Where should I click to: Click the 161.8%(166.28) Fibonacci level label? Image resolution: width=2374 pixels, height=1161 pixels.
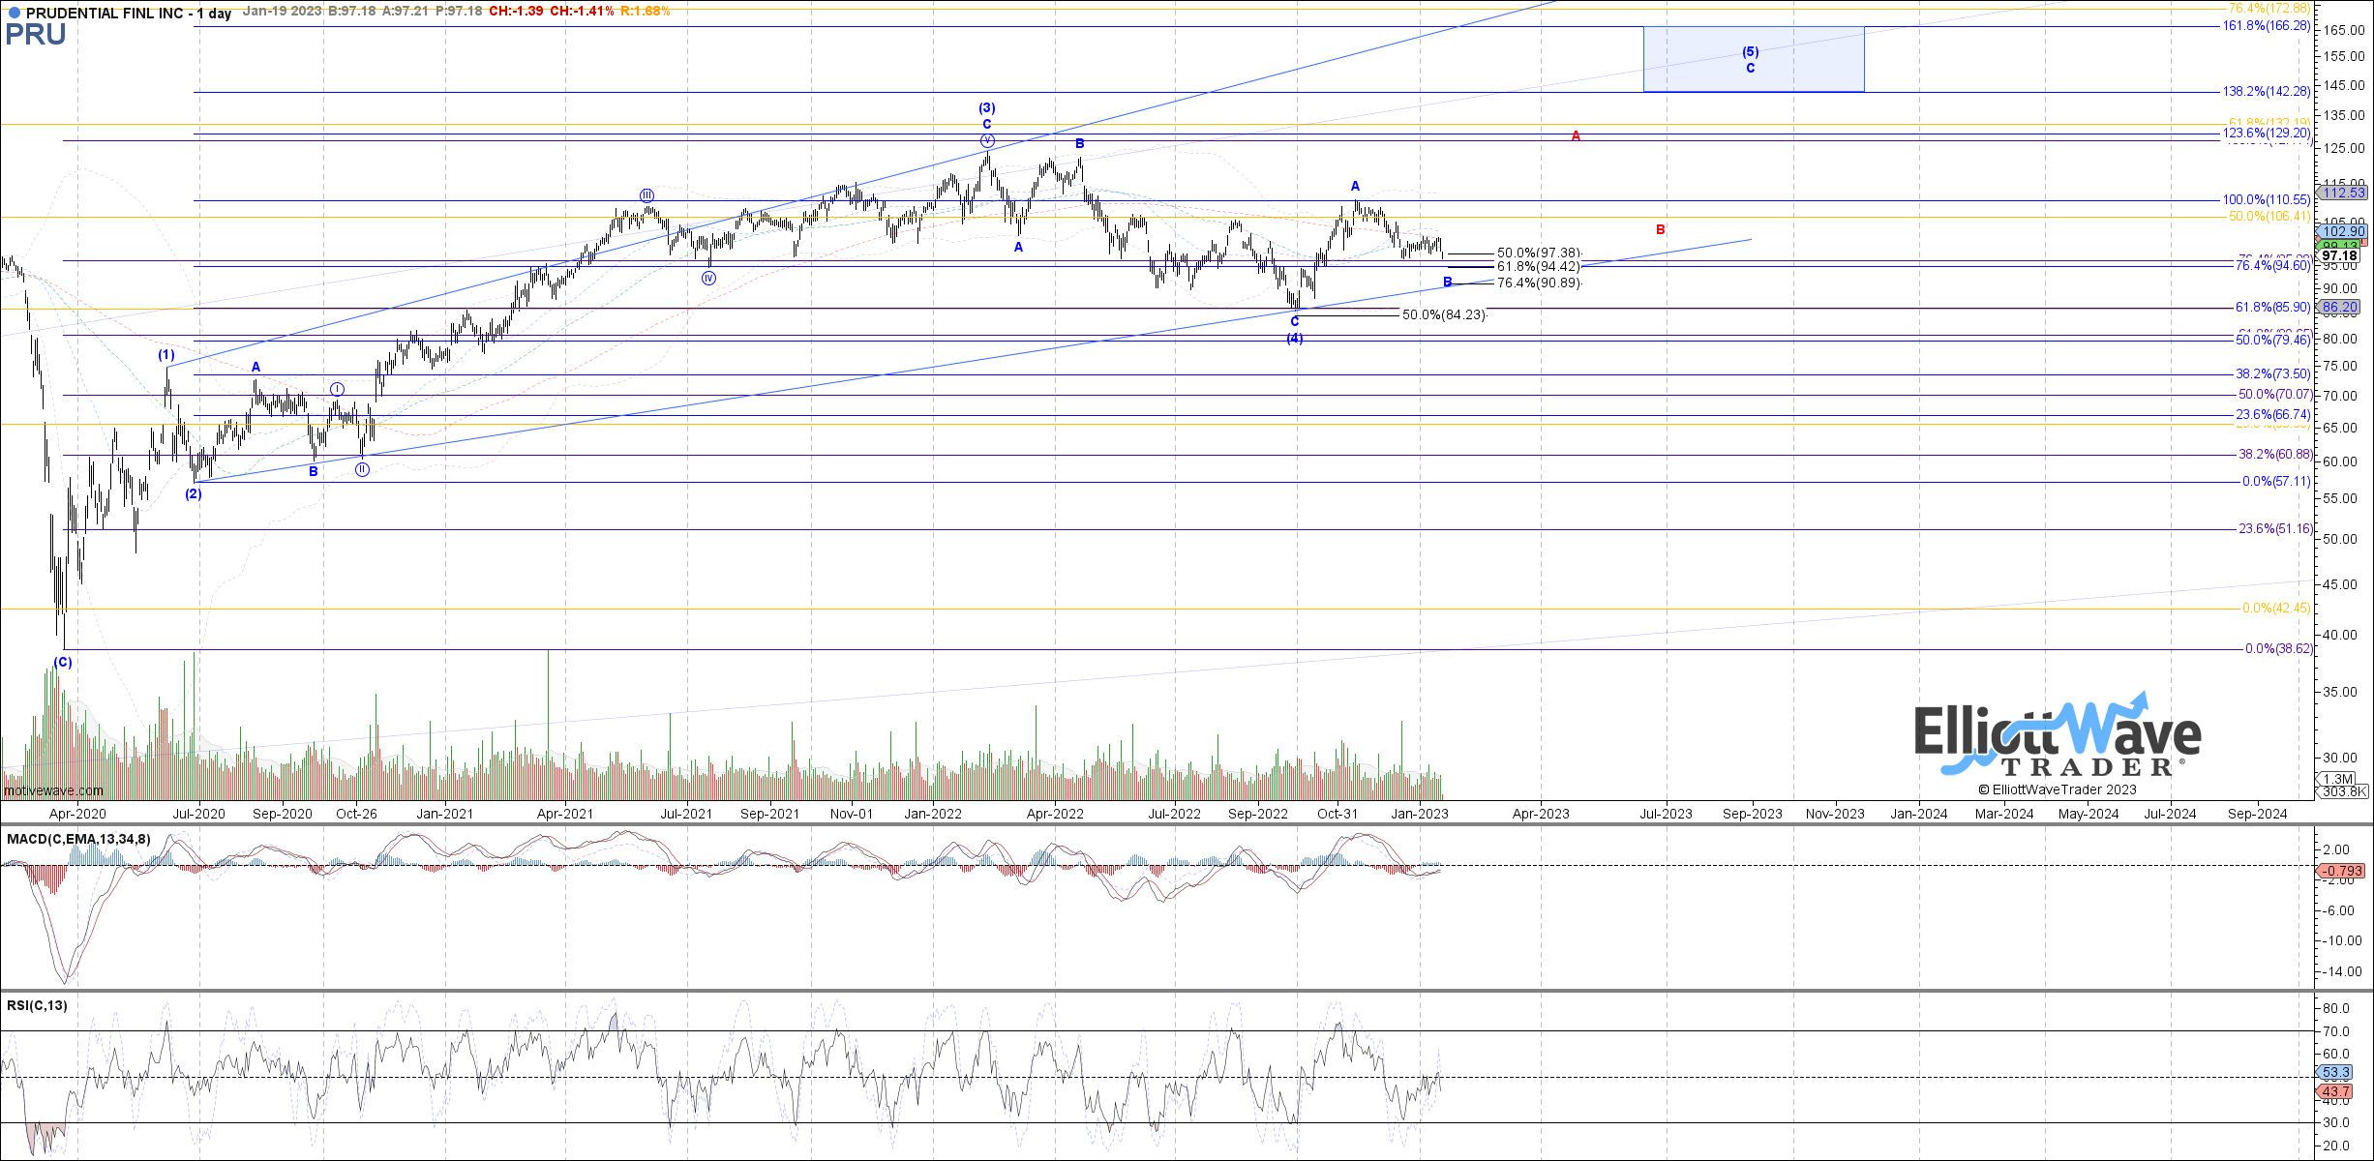click(2266, 26)
